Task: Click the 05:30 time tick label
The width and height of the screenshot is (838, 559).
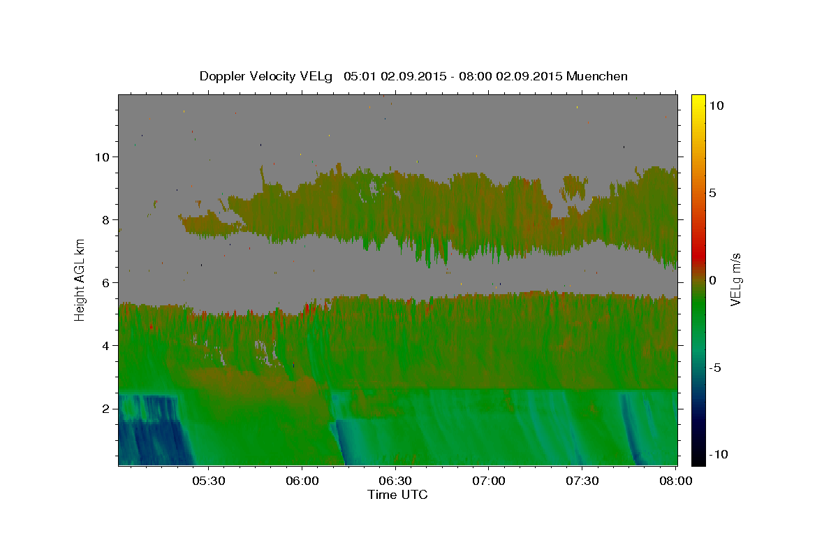Action: coord(209,481)
